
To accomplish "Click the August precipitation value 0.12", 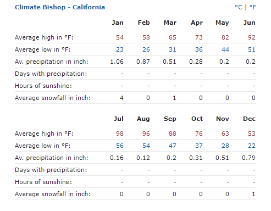I will pos(143,158).
